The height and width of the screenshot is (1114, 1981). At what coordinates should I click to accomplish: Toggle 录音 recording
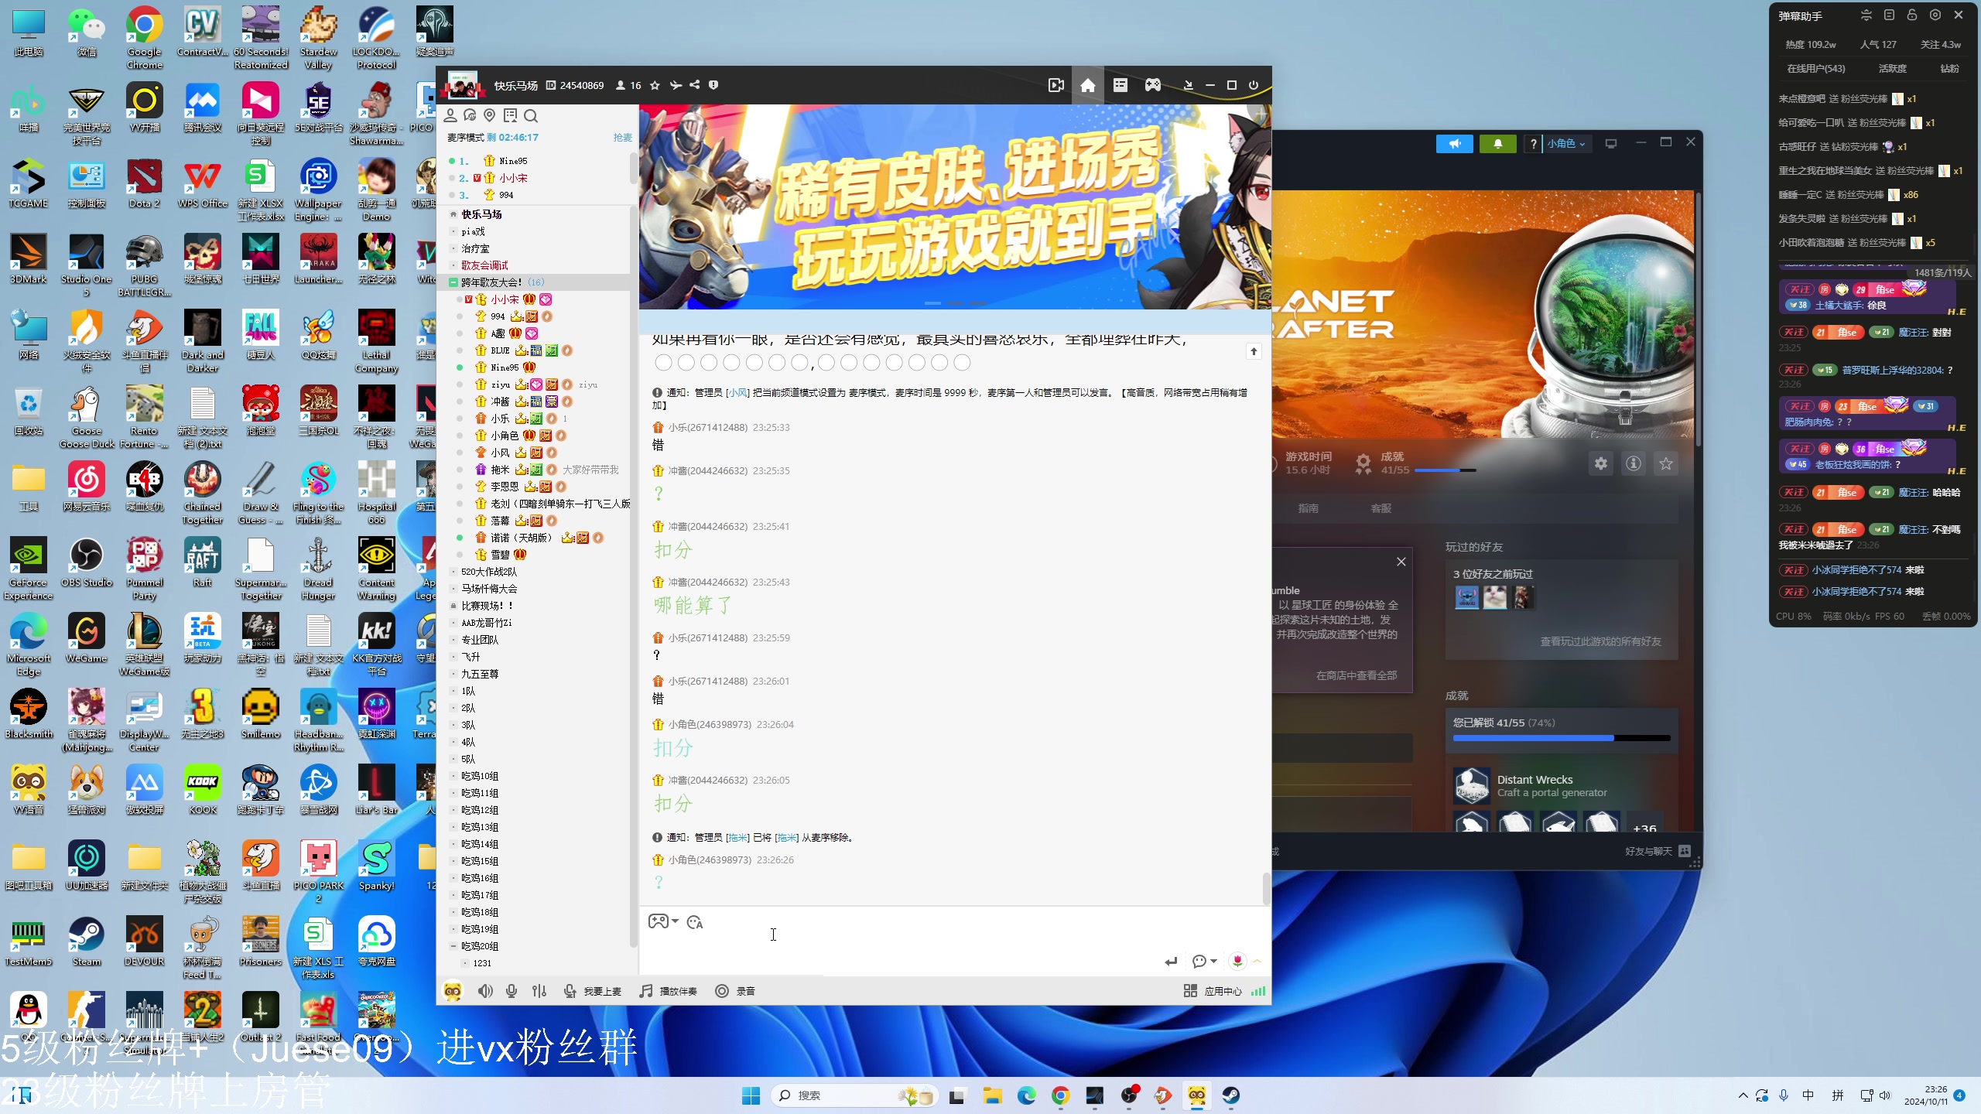click(735, 991)
